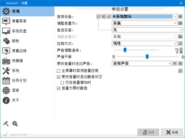The image size is (185, 138).
Task: Toggle 音量为零时静音 checkbox
Action: [59, 88]
